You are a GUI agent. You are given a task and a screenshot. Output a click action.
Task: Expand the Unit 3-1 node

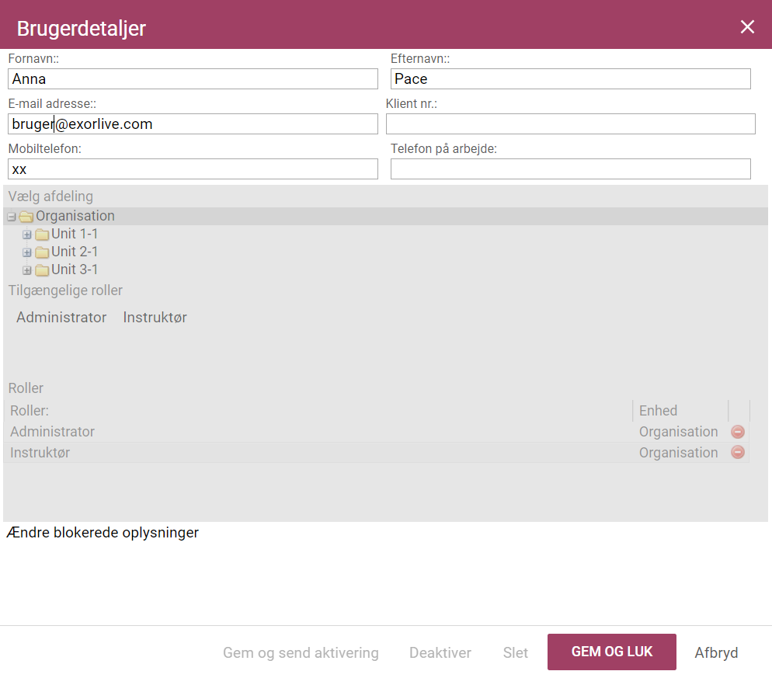tap(27, 270)
